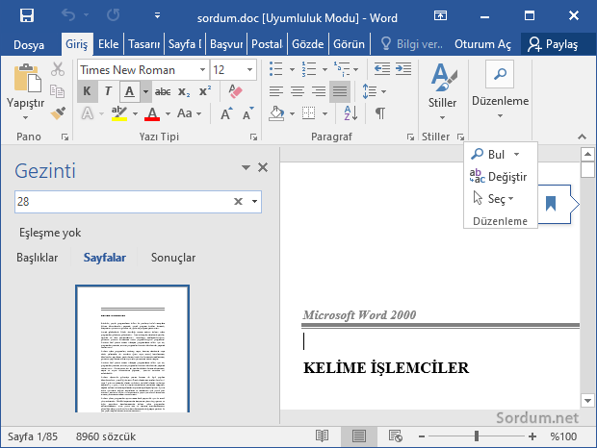Justify the paragraph text
This screenshot has width=597, height=448.
340,91
